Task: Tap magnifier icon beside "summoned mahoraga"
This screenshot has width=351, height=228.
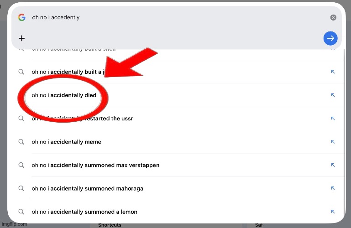Action: point(21,188)
